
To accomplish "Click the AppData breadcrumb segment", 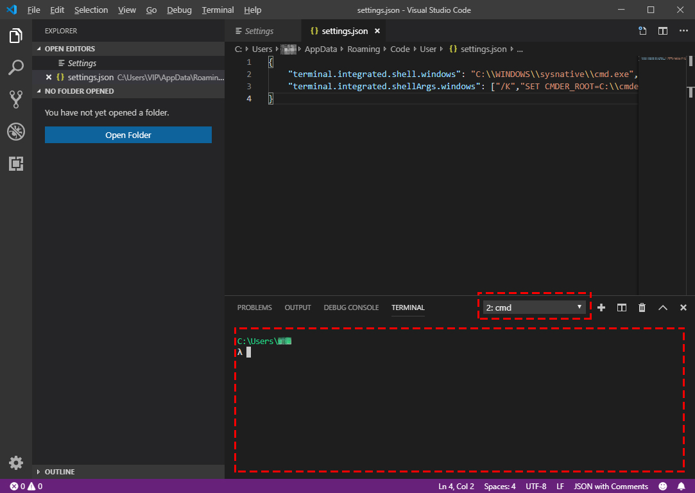I will click(x=320, y=49).
